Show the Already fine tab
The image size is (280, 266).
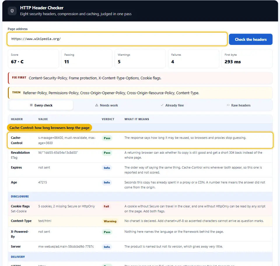coord(172,105)
